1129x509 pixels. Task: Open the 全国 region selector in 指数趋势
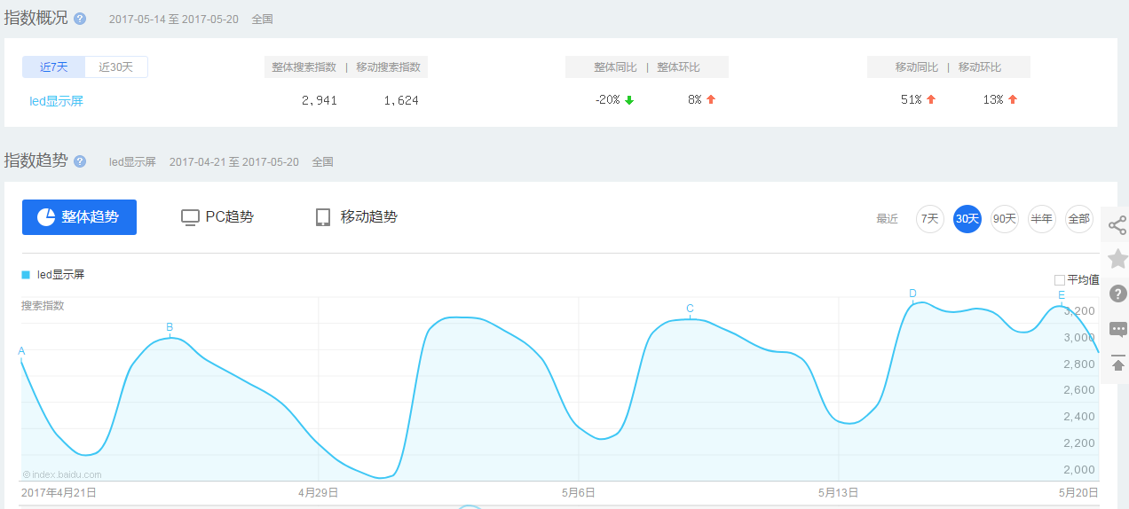pos(322,162)
